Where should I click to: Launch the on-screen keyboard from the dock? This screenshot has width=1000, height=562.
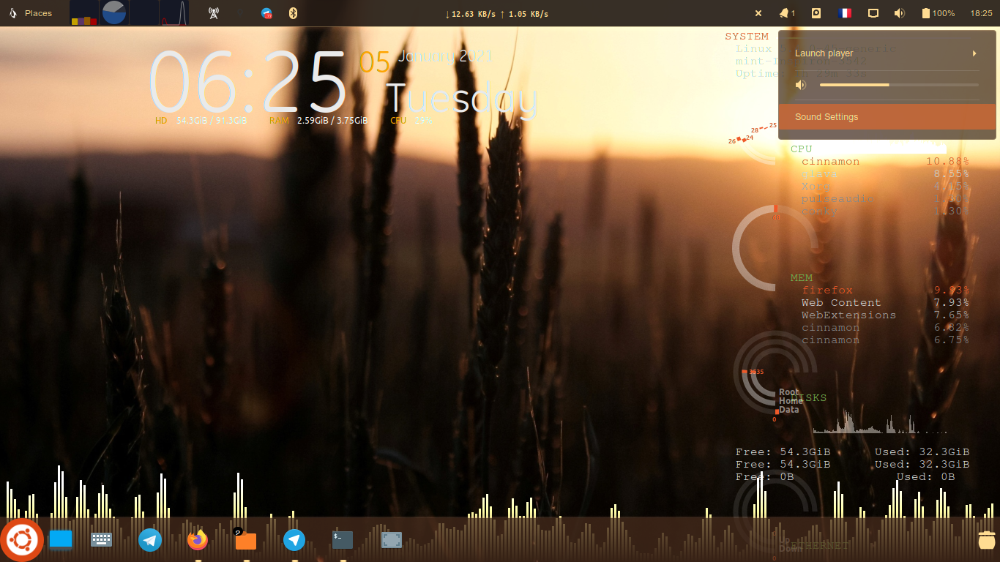point(101,540)
